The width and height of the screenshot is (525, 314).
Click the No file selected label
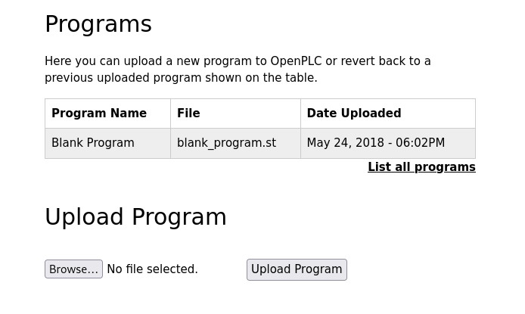click(x=152, y=269)
